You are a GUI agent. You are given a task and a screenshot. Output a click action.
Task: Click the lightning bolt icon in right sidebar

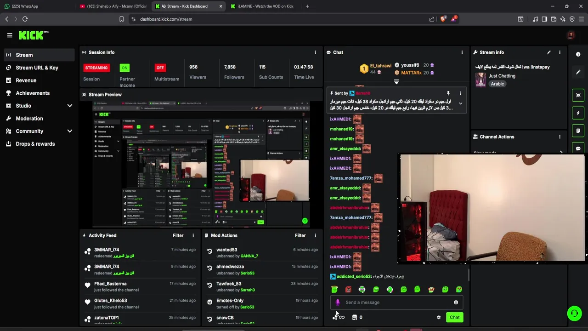pos(578,113)
